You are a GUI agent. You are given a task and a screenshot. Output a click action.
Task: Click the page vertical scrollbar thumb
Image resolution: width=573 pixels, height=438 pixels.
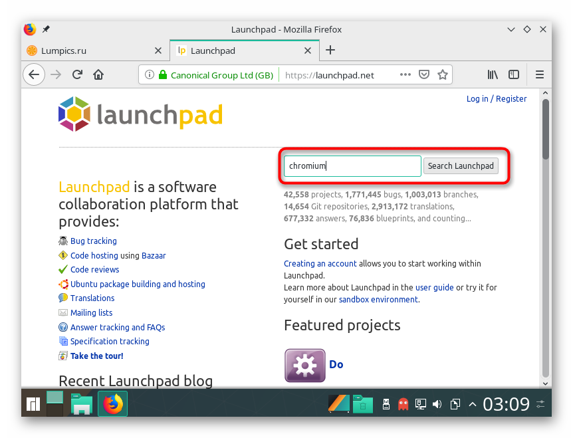(x=545, y=130)
